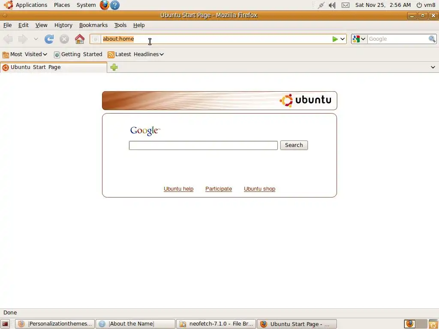This screenshot has height=329, width=439.
Task: Open the Places panel menu
Action: 62,5
